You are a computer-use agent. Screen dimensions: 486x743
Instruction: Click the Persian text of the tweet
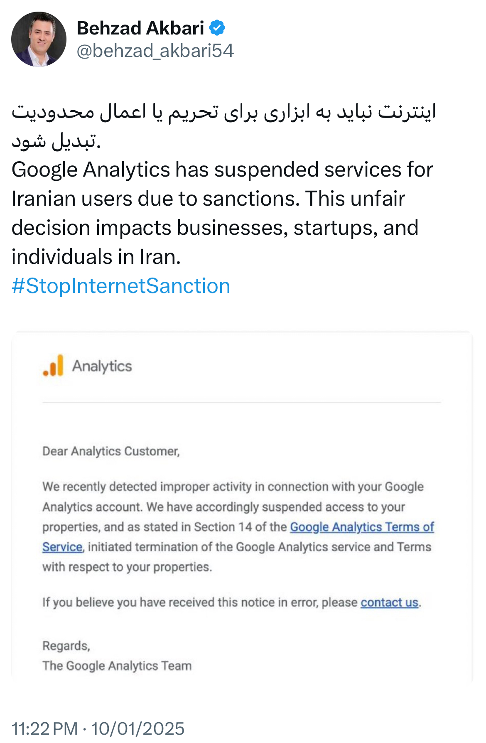click(x=224, y=125)
